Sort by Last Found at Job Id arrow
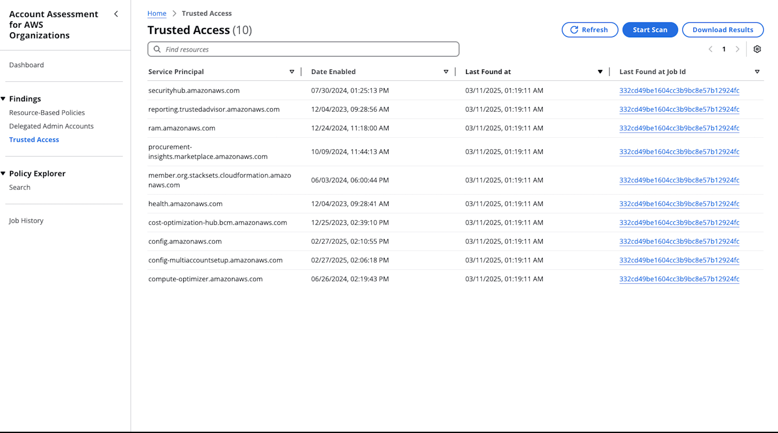Viewport: 778px width, 433px height. (757, 72)
